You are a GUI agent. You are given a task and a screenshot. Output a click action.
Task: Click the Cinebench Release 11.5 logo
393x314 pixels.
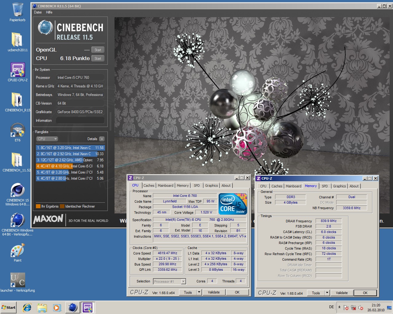pyautogui.click(x=70, y=30)
